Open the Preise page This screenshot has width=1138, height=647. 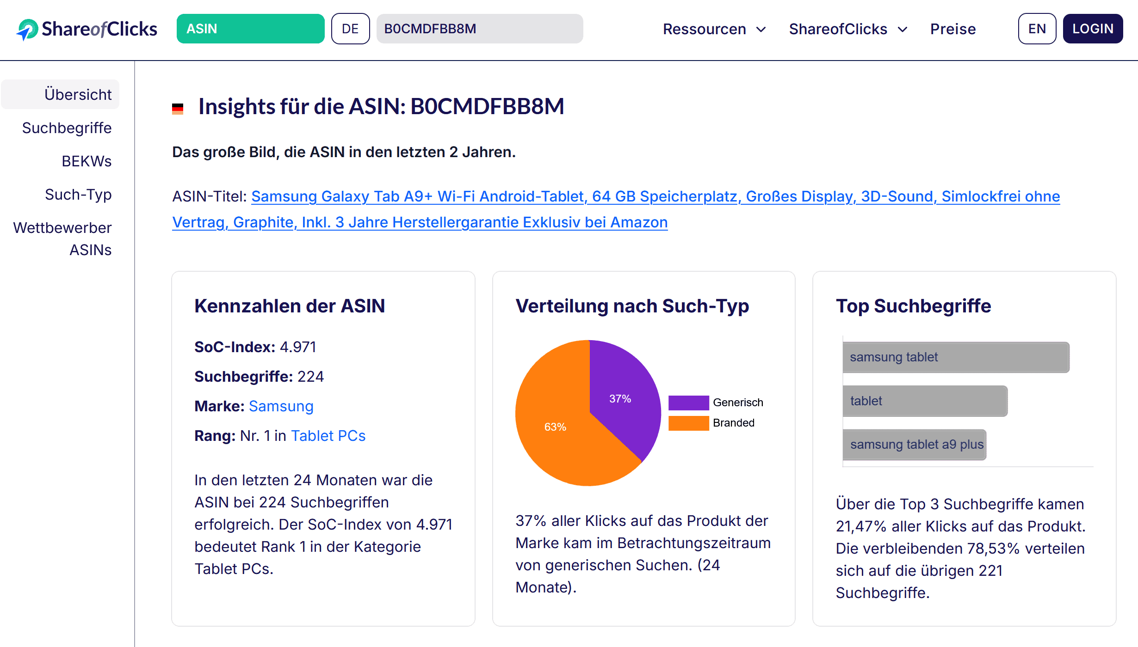(953, 29)
